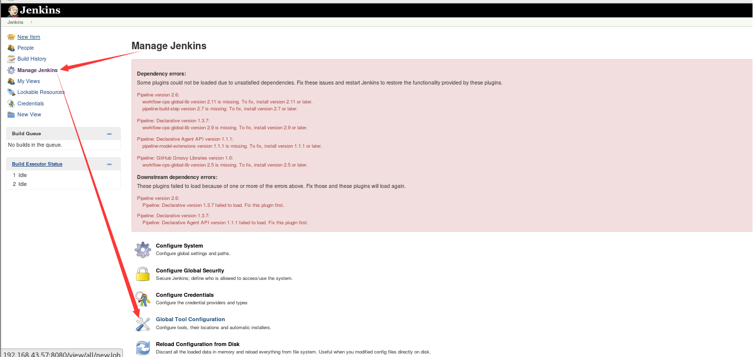
Task: Click the Global Tool Configuration tools icon
Action: (x=143, y=324)
